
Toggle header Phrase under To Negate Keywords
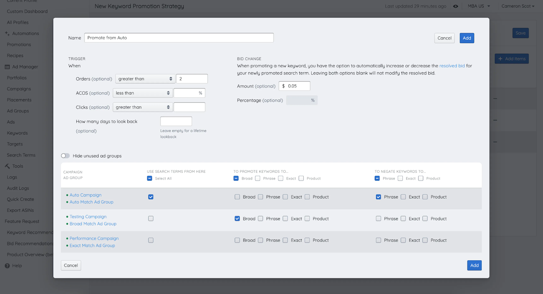coord(377,178)
